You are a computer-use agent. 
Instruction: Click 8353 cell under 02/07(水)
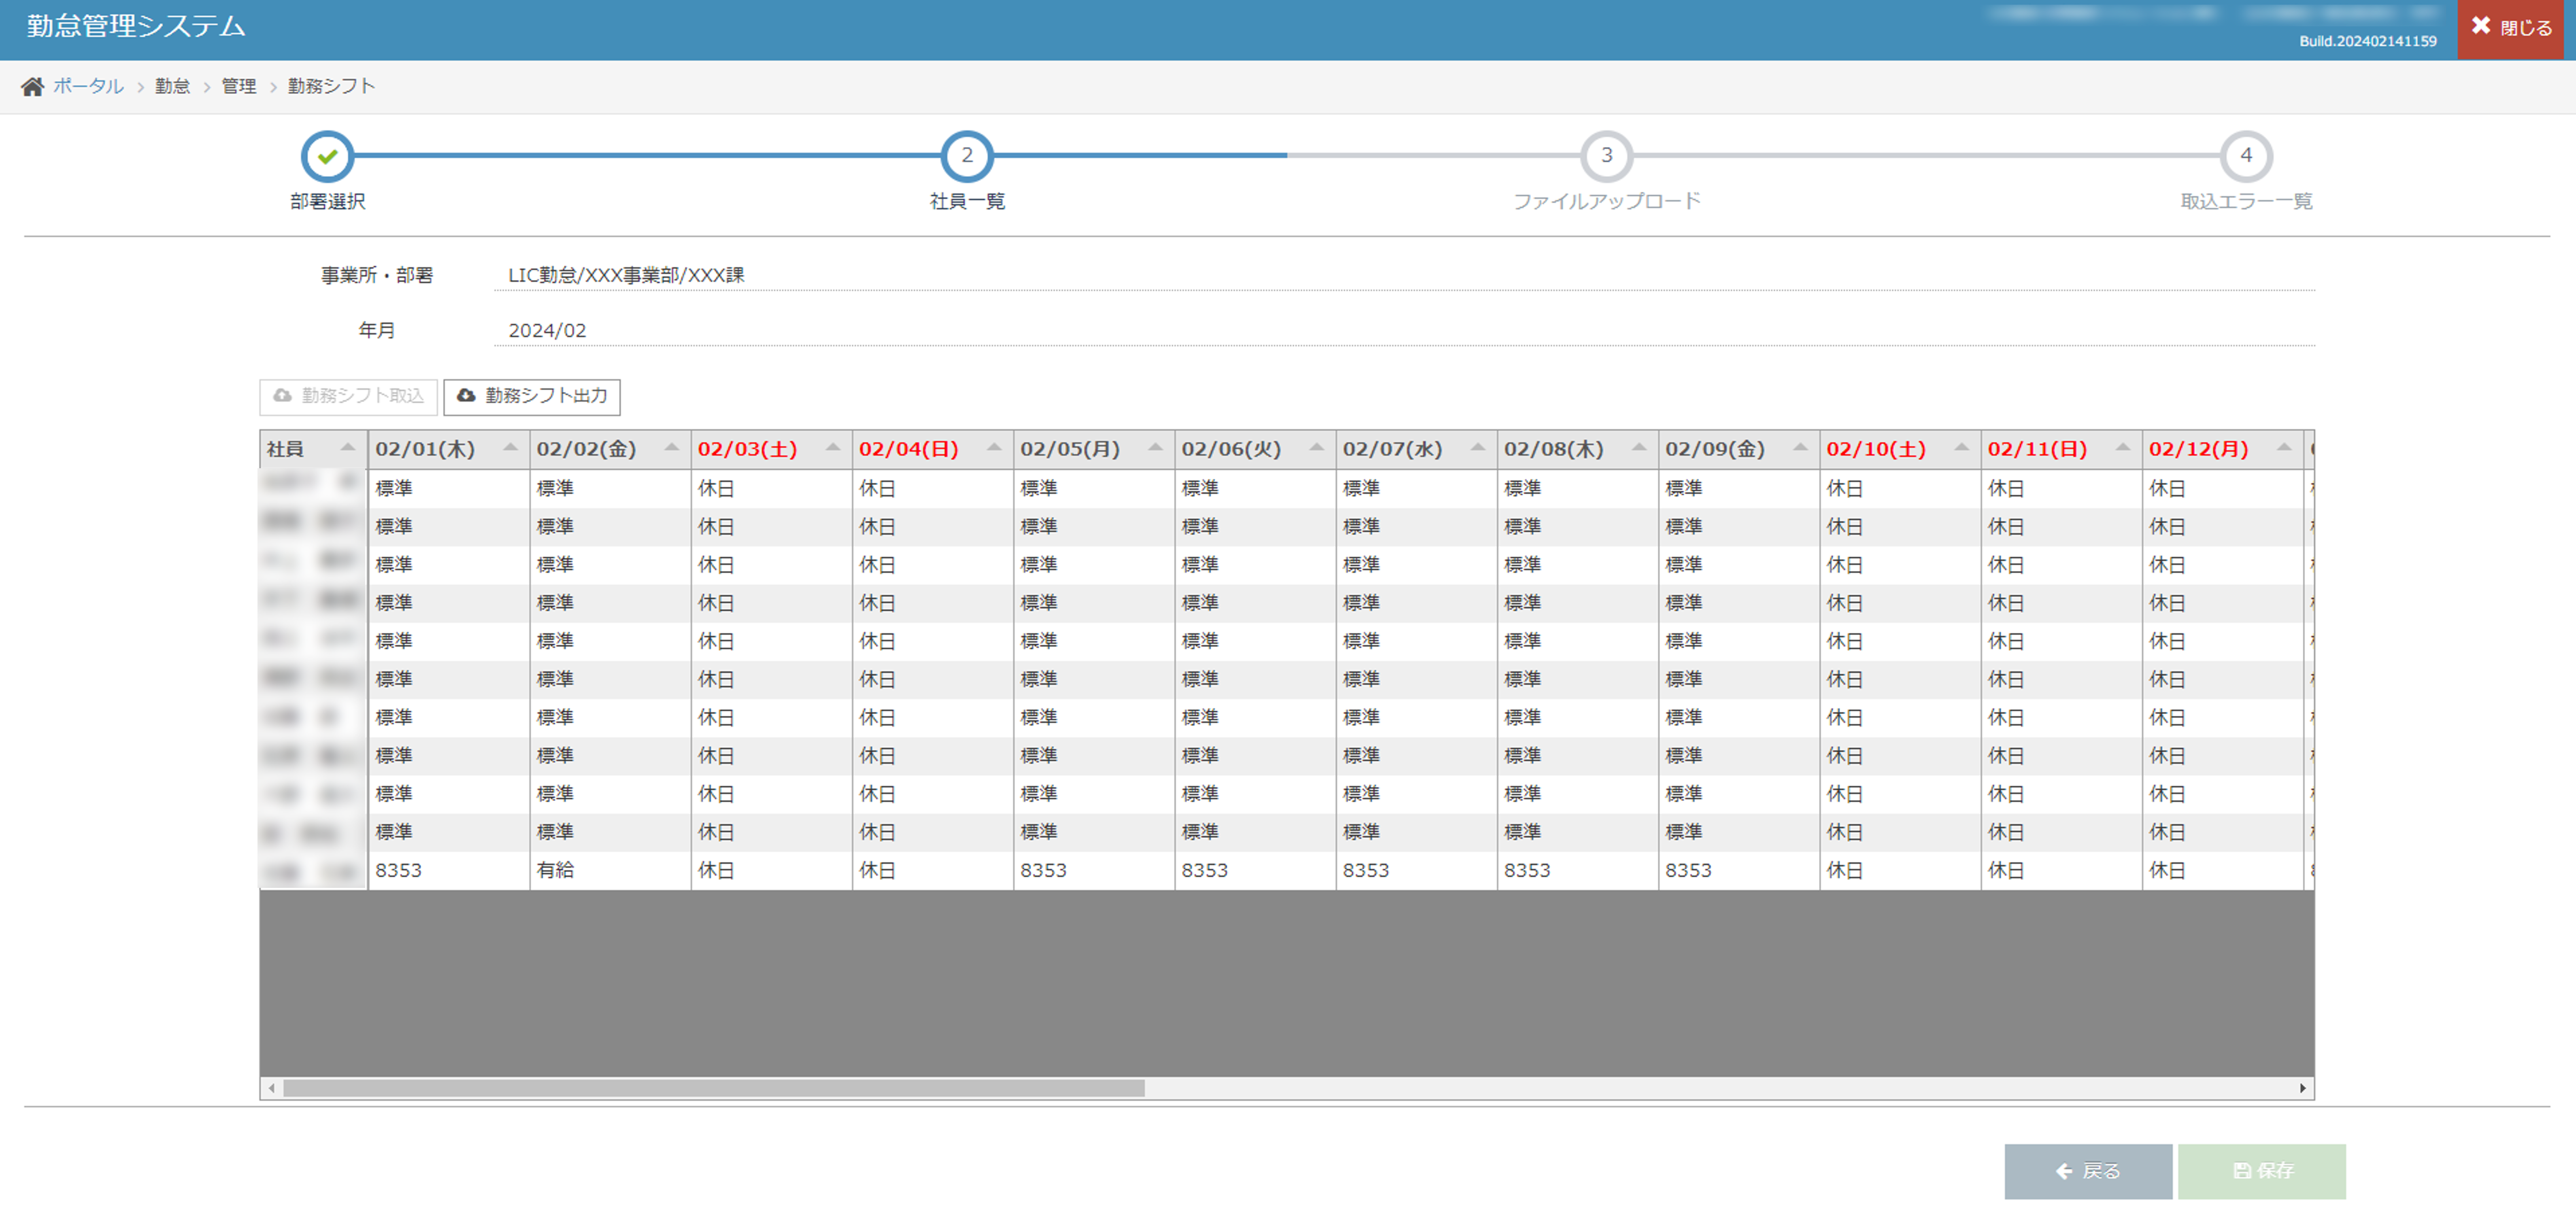(1416, 871)
